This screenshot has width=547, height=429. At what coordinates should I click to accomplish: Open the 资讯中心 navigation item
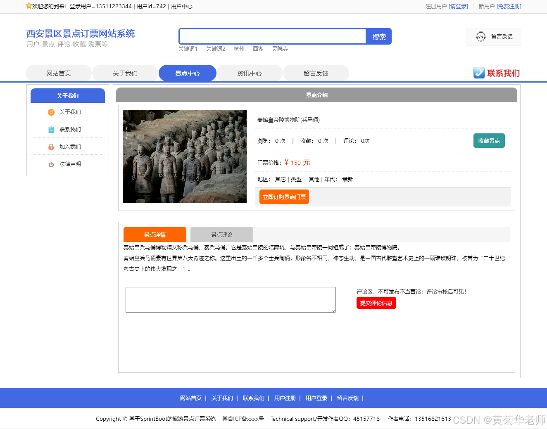point(250,73)
